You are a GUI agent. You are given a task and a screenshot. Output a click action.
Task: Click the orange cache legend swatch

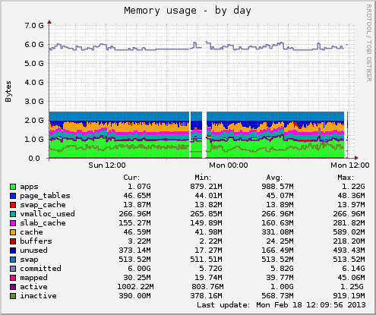[13, 232]
